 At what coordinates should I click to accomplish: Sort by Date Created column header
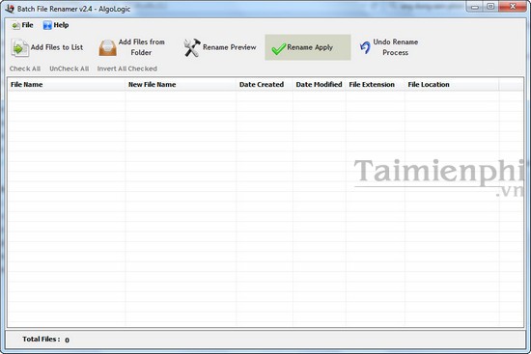[265, 85]
